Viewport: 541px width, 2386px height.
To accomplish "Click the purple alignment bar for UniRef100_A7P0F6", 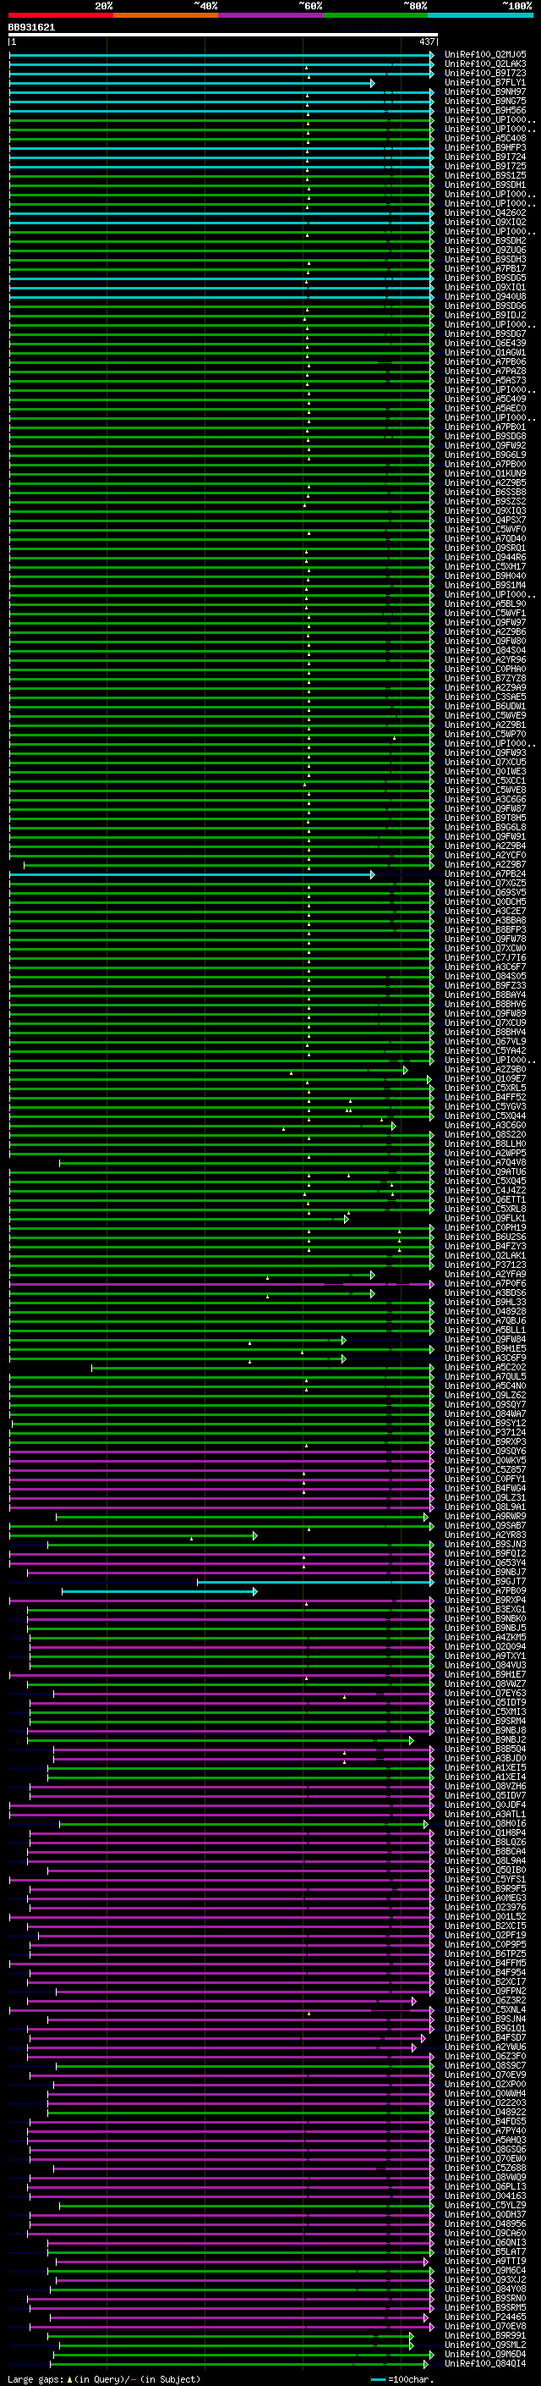I will (221, 1285).
